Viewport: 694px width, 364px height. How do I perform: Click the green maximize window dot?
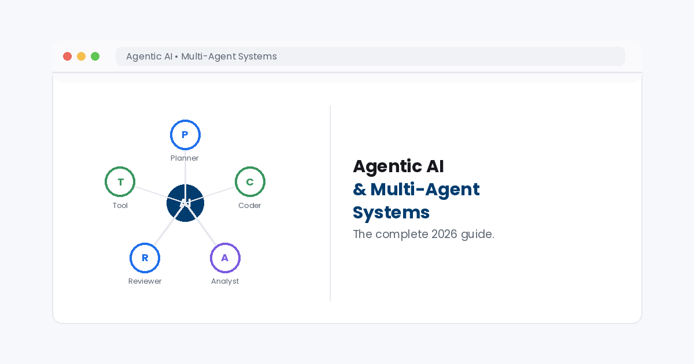click(x=95, y=56)
